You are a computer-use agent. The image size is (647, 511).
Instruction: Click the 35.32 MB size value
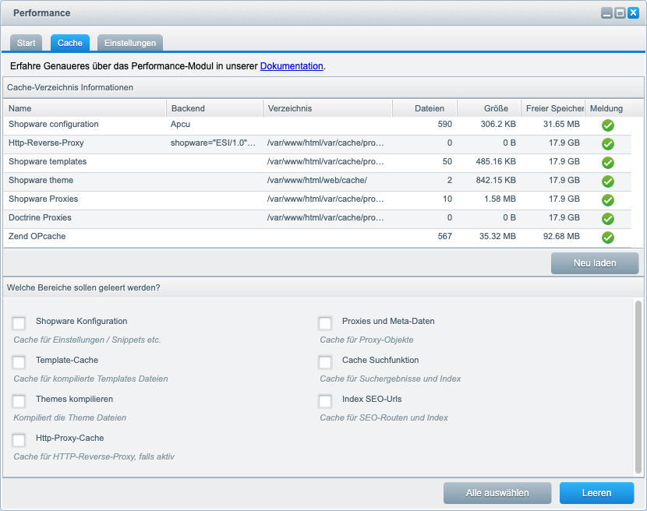(x=497, y=236)
